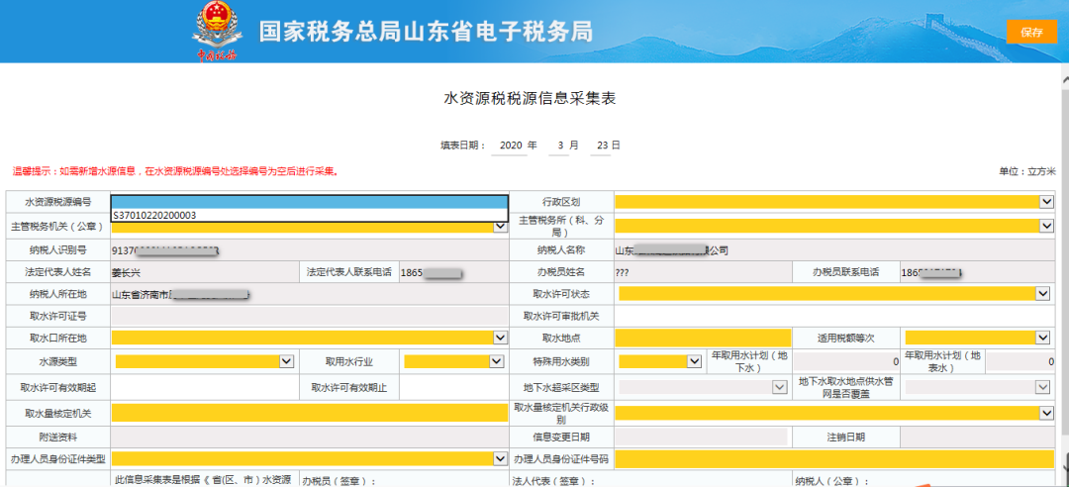This screenshot has height=487, width=1069.
Task: Open the 办理人员身份证件类型 dropdown
Action: tap(500, 458)
